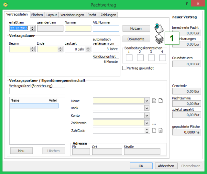The width and height of the screenshot is (207, 174).
Task: Expand the Zahltermin dropdown
Action: point(147,123)
